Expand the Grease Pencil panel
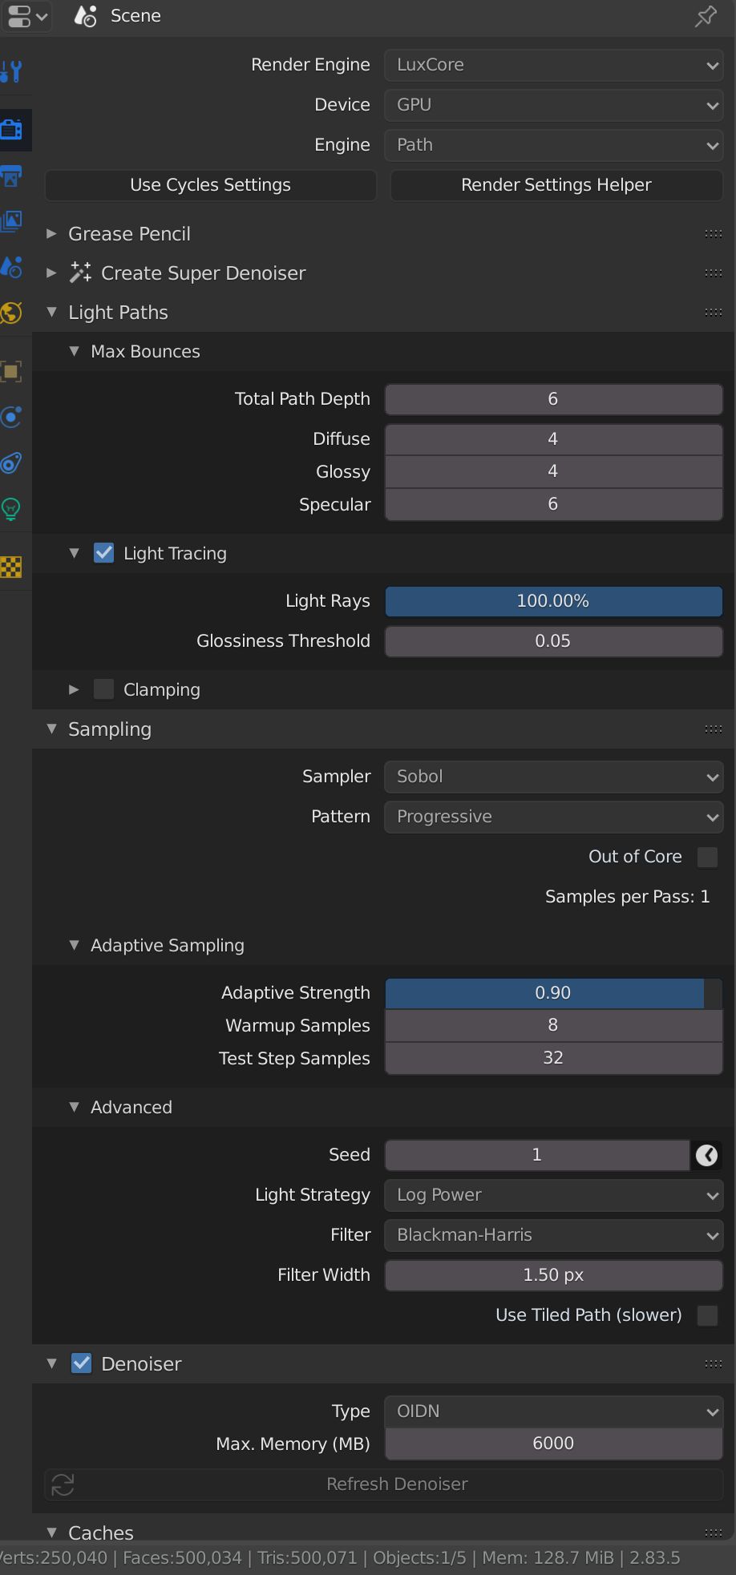This screenshot has width=736, height=1575. [129, 234]
